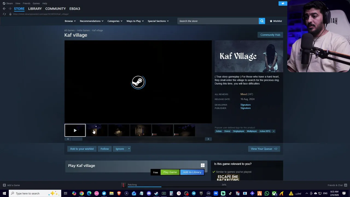Open Telegram from the taskbar
The image size is (350, 197).
click(x=194, y=193)
